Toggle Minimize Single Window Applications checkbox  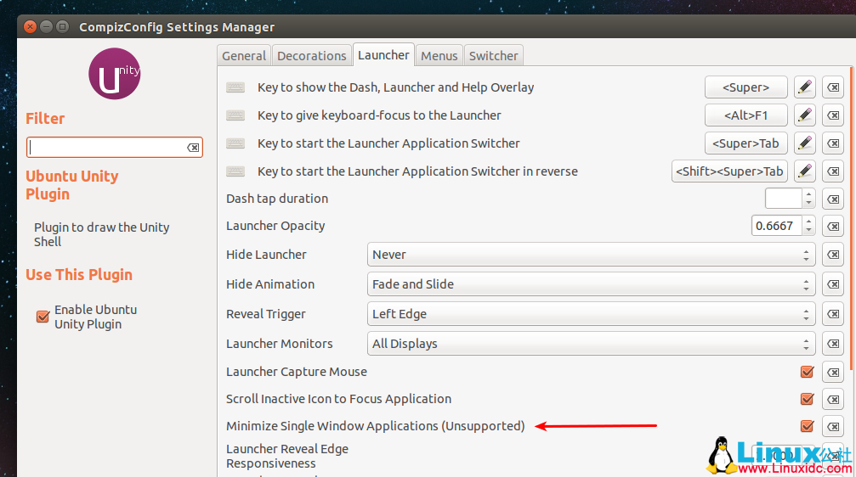point(807,426)
